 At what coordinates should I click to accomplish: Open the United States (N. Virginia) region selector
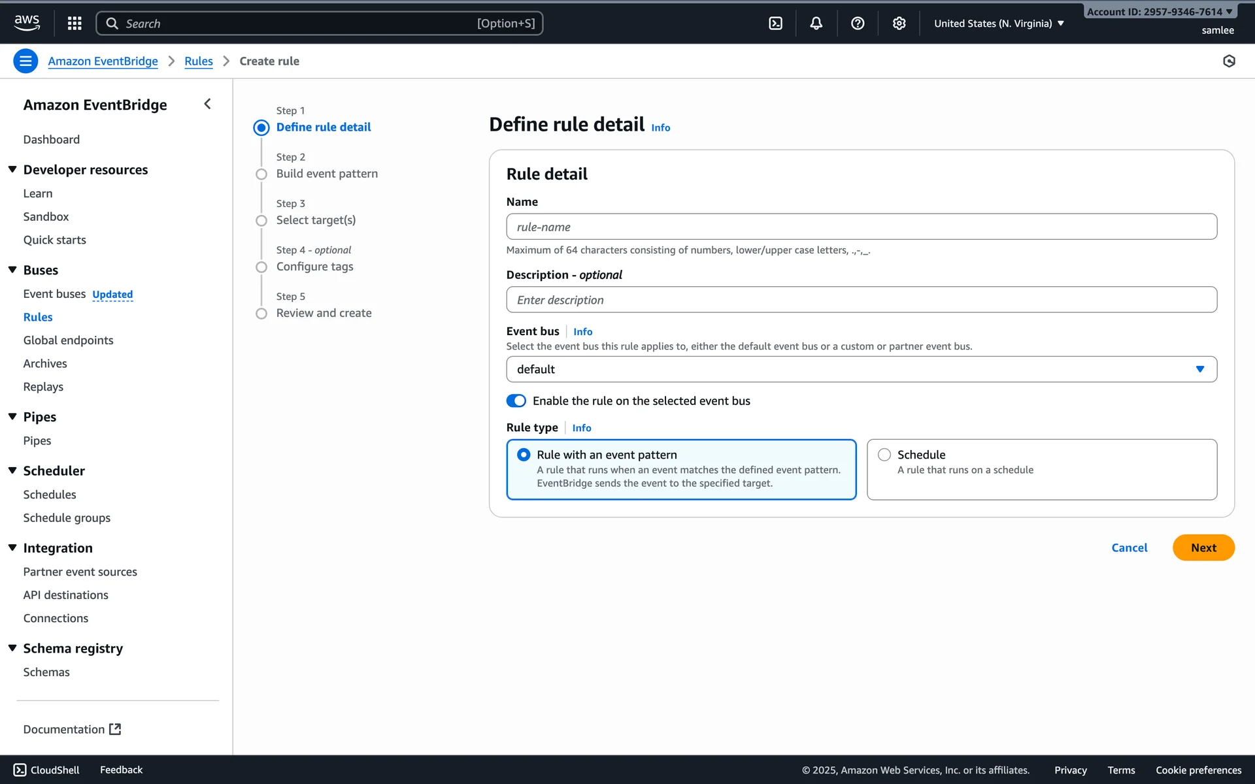[x=998, y=24]
